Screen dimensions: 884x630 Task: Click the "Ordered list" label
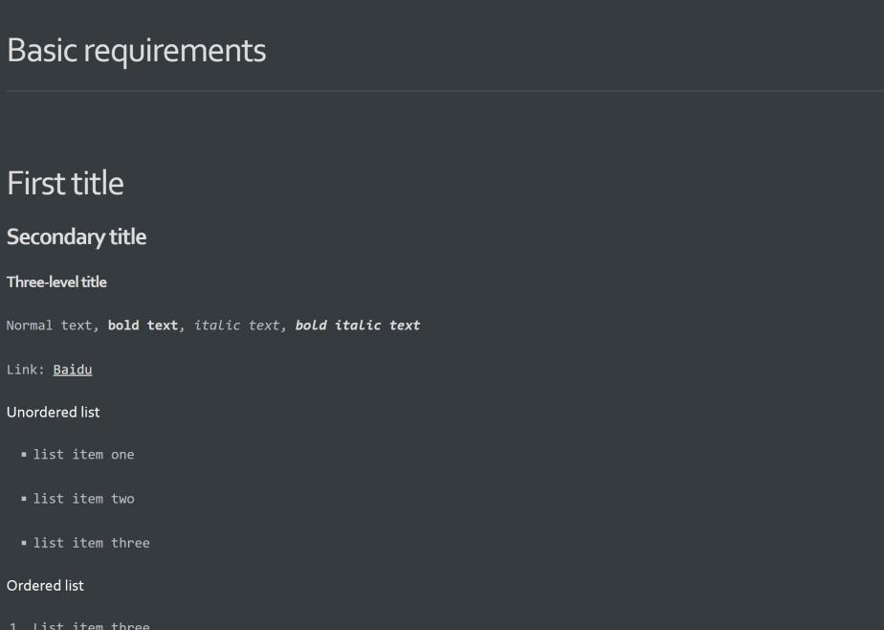point(45,585)
